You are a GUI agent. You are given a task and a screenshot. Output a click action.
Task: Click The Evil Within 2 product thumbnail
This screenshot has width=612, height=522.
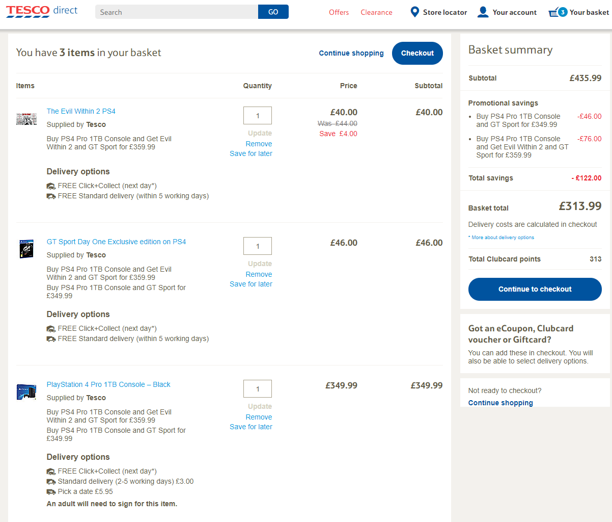26,119
